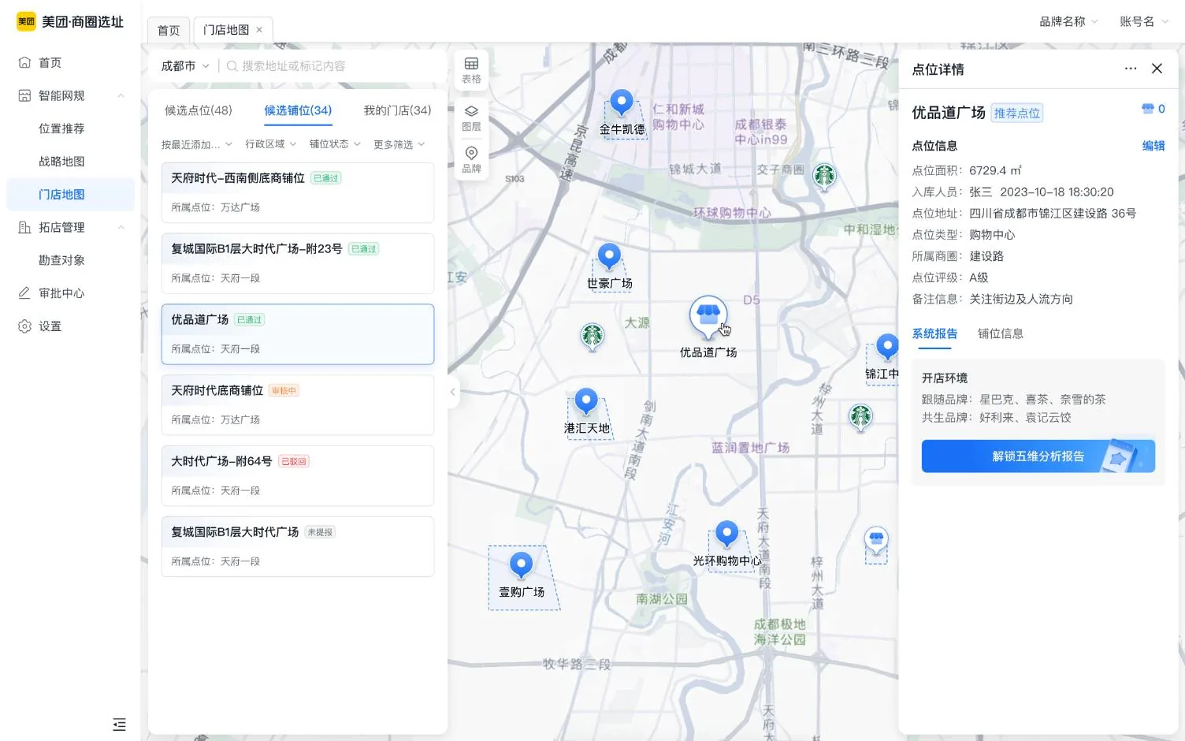Switch to 候选点位(48) tab
The height and width of the screenshot is (741, 1185).
pyautogui.click(x=199, y=110)
